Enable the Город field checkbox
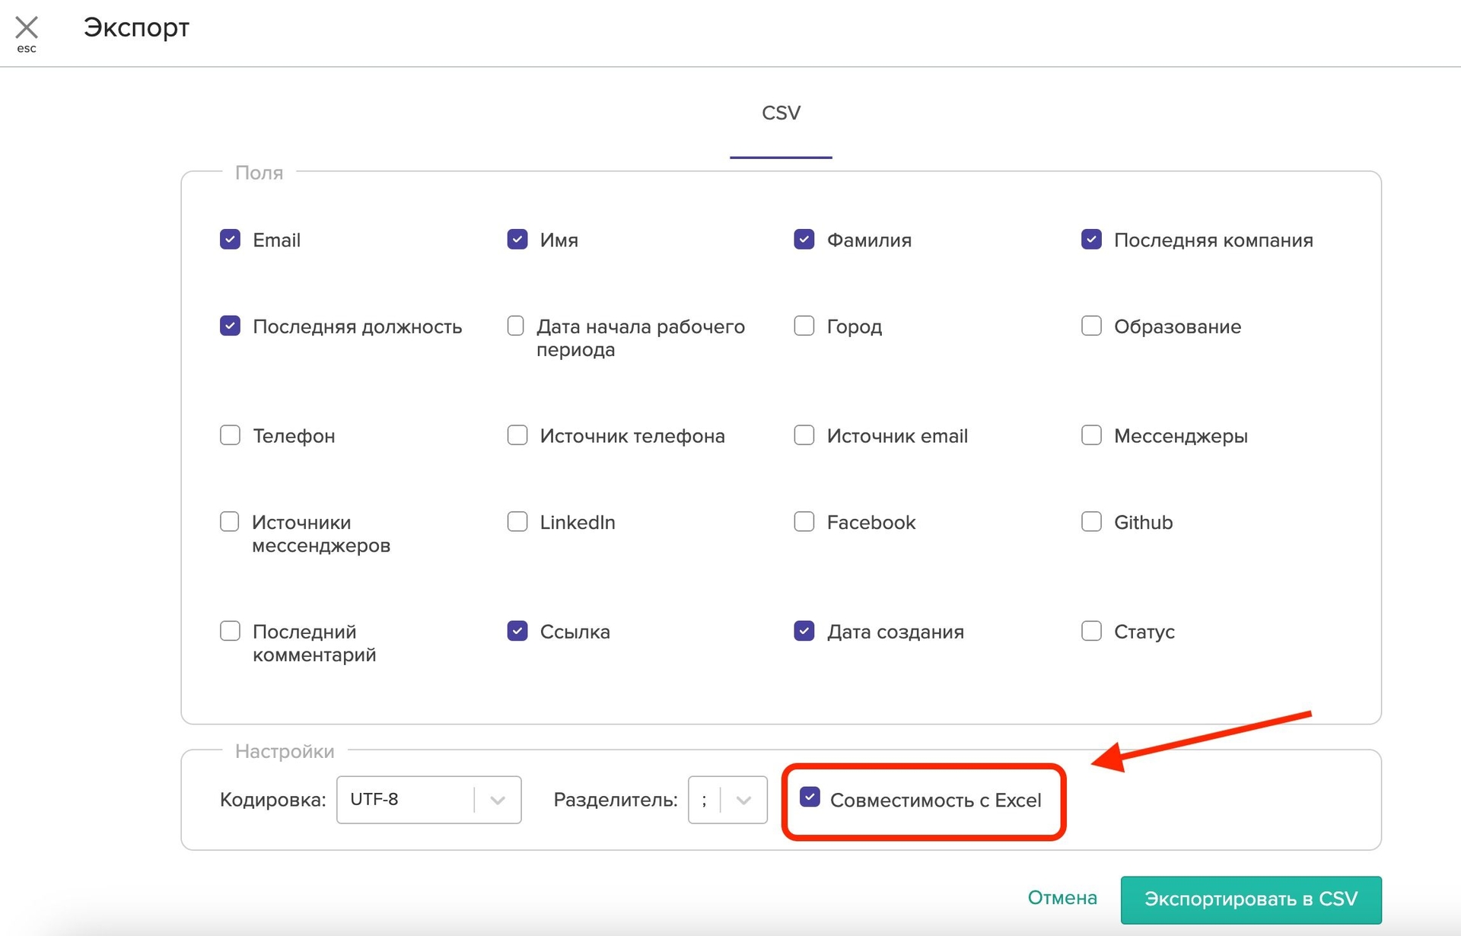Screen dimensions: 1461x936 (x=804, y=326)
